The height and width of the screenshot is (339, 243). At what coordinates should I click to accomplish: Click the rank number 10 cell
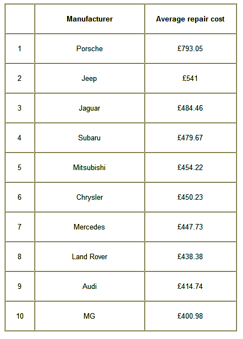(x=20, y=316)
